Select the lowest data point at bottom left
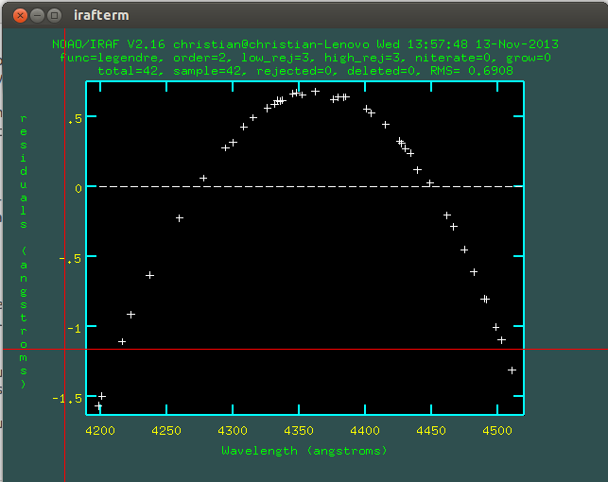This screenshot has width=608, height=482. coord(98,406)
